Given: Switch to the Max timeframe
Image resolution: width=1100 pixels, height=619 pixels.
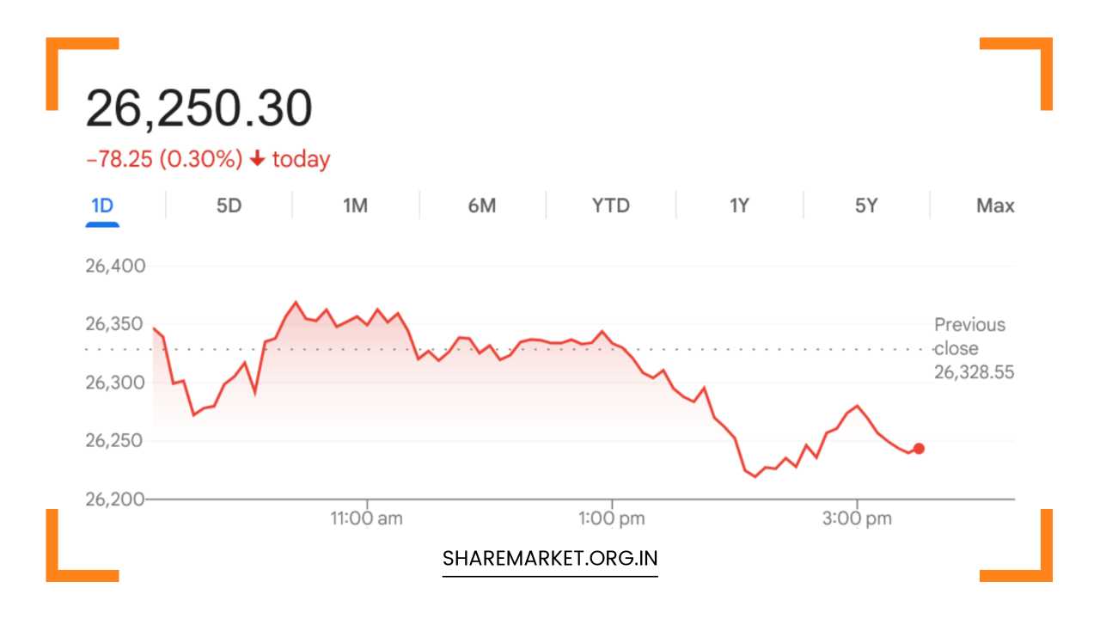Looking at the screenshot, I should point(994,205).
